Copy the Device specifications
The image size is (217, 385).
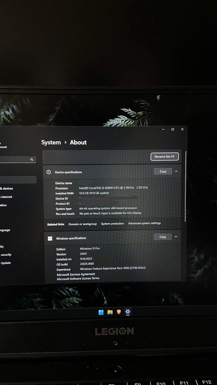(163, 171)
